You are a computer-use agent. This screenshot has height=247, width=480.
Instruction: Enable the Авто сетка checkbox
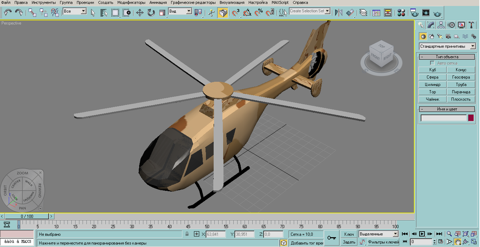432,63
